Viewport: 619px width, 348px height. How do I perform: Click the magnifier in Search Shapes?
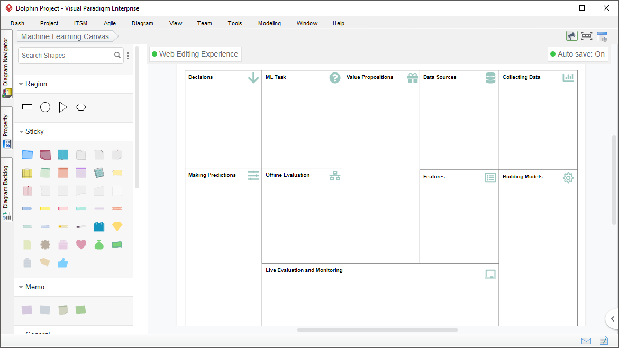(x=117, y=55)
